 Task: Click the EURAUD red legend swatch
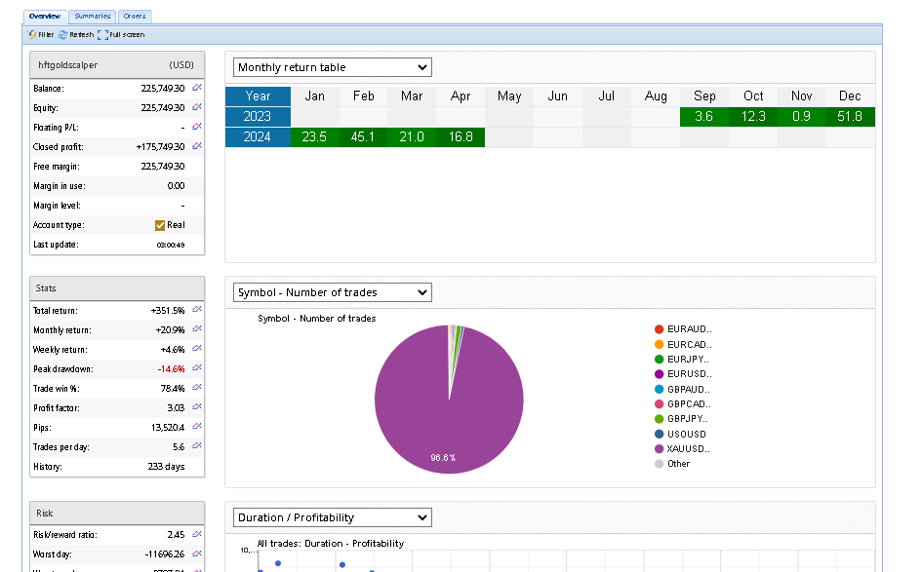[x=660, y=329]
